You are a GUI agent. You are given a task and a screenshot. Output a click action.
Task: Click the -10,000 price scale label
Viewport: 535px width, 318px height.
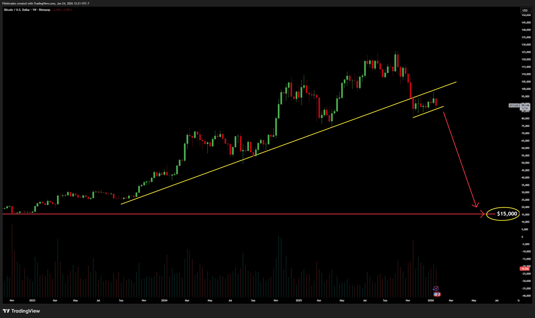coord(526,252)
